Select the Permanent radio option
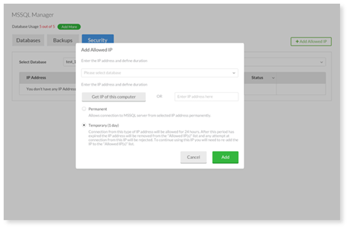 click(x=84, y=109)
